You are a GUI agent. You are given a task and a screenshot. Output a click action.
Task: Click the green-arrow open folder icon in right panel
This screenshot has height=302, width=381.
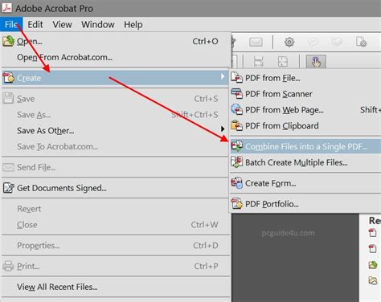coord(373,265)
